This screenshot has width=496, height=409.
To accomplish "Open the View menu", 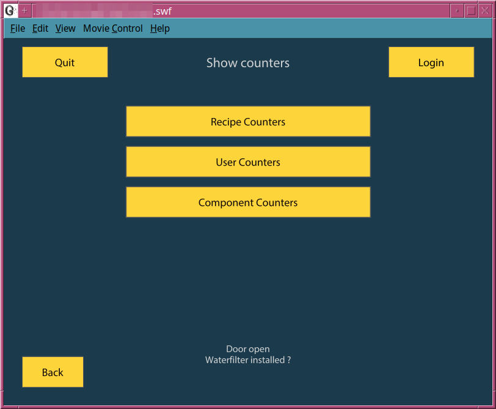I will coord(65,29).
